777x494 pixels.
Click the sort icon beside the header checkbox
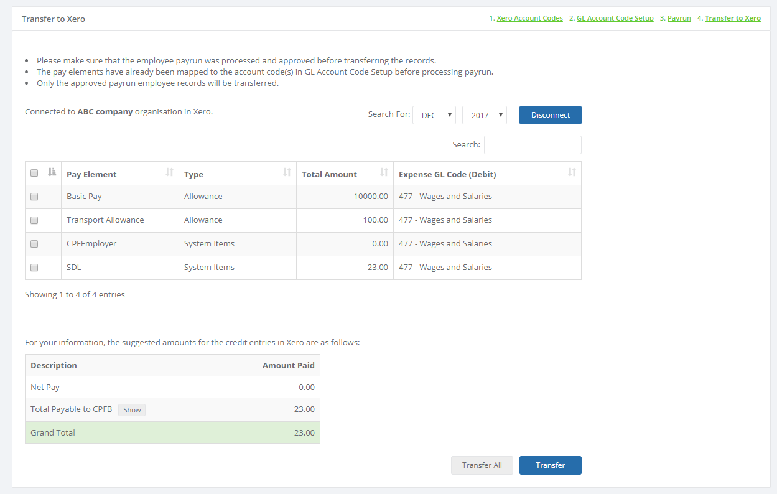[52, 172]
